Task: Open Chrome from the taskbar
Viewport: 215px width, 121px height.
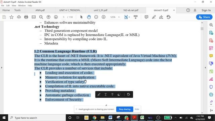Action: click(94, 118)
